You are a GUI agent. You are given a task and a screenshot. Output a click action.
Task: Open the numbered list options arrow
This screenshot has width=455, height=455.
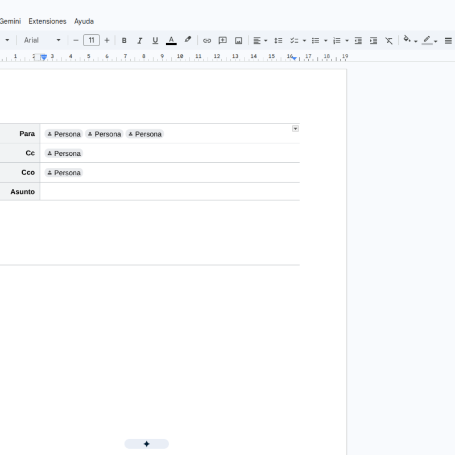tap(347, 40)
